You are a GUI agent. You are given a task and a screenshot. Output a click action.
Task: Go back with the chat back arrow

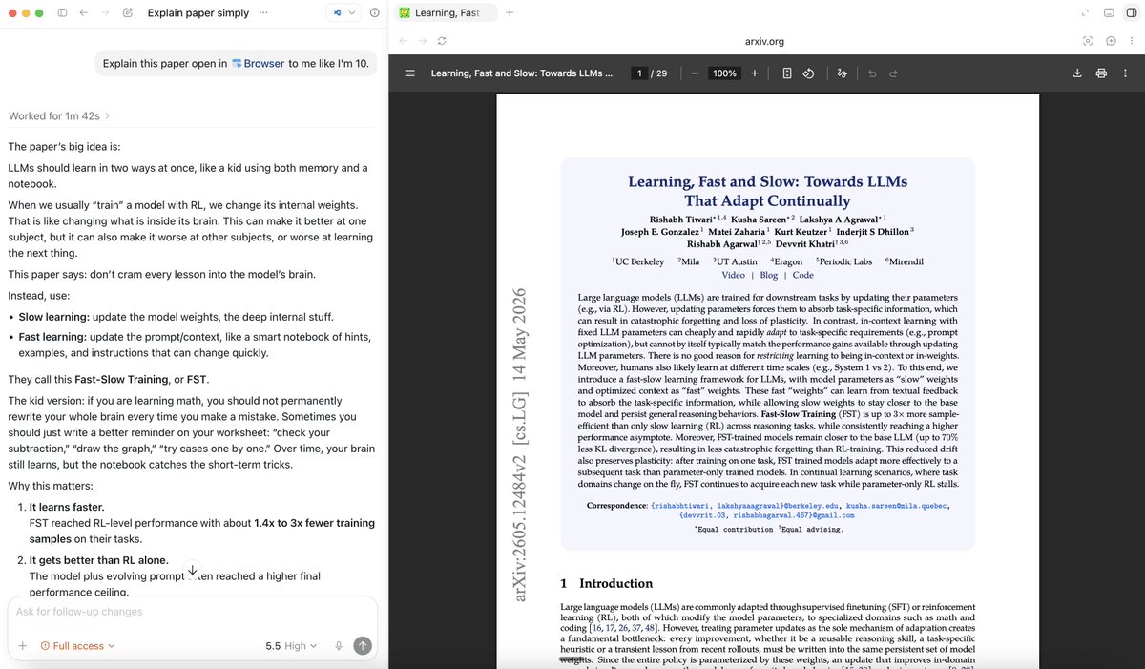click(84, 13)
